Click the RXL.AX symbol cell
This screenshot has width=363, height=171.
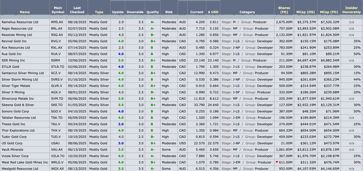coord(57,48)
